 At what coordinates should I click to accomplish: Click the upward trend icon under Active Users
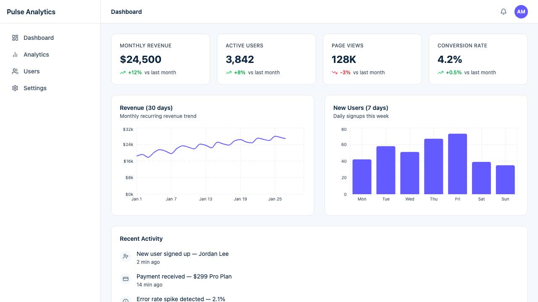[x=229, y=73]
